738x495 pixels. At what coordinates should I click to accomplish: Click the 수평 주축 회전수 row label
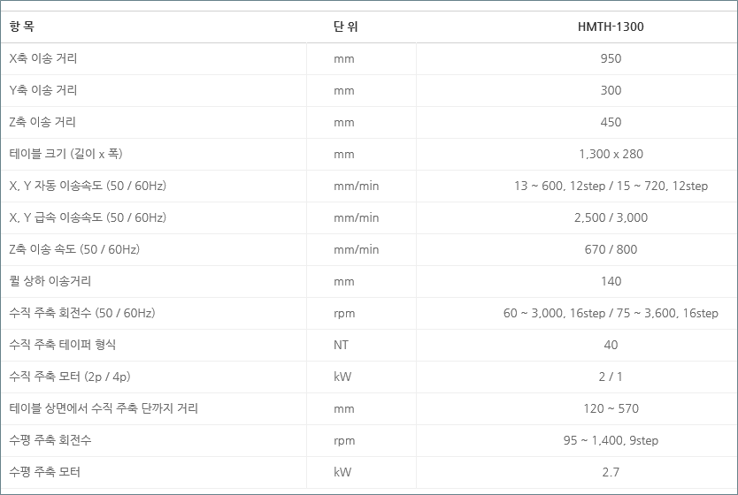point(50,440)
